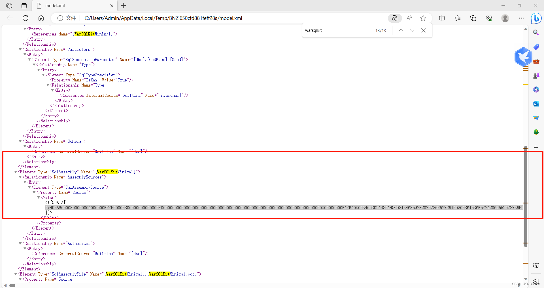The height and width of the screenshot is (288, 544).
Task: Add this page to favorites with the star
Action: pyautogui.click(x=423, y=18)
